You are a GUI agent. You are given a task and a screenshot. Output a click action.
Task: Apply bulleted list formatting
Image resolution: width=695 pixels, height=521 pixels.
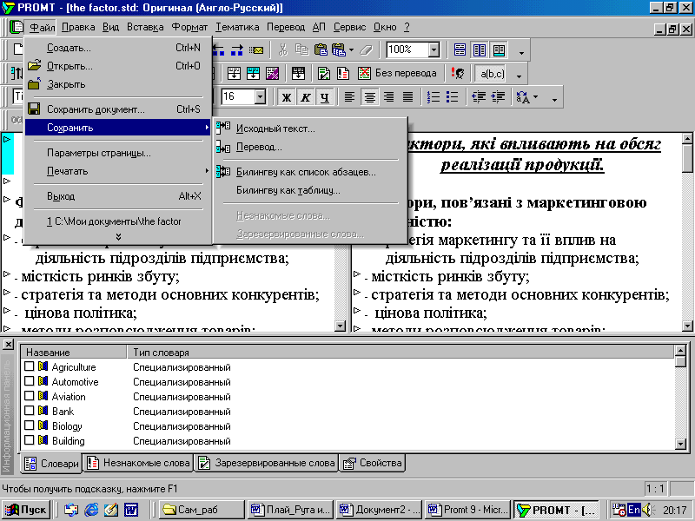pyautogui.click(x=452, y=97)
